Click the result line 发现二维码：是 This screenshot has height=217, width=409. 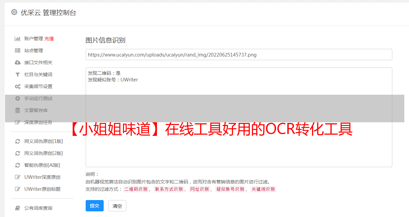click(104, 73)
